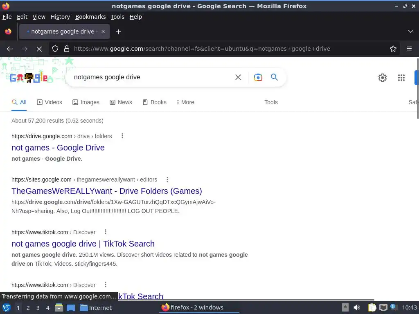The image size is (419, 314).
Task: Stop loading the page with the X button
Action: (39, 49)
